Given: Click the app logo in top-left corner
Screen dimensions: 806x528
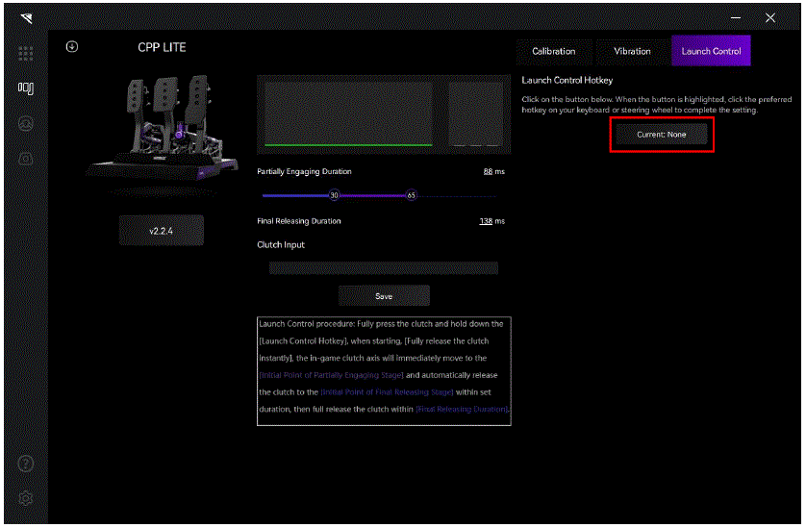Looking at the screenshot, I should tap(26, 18).
